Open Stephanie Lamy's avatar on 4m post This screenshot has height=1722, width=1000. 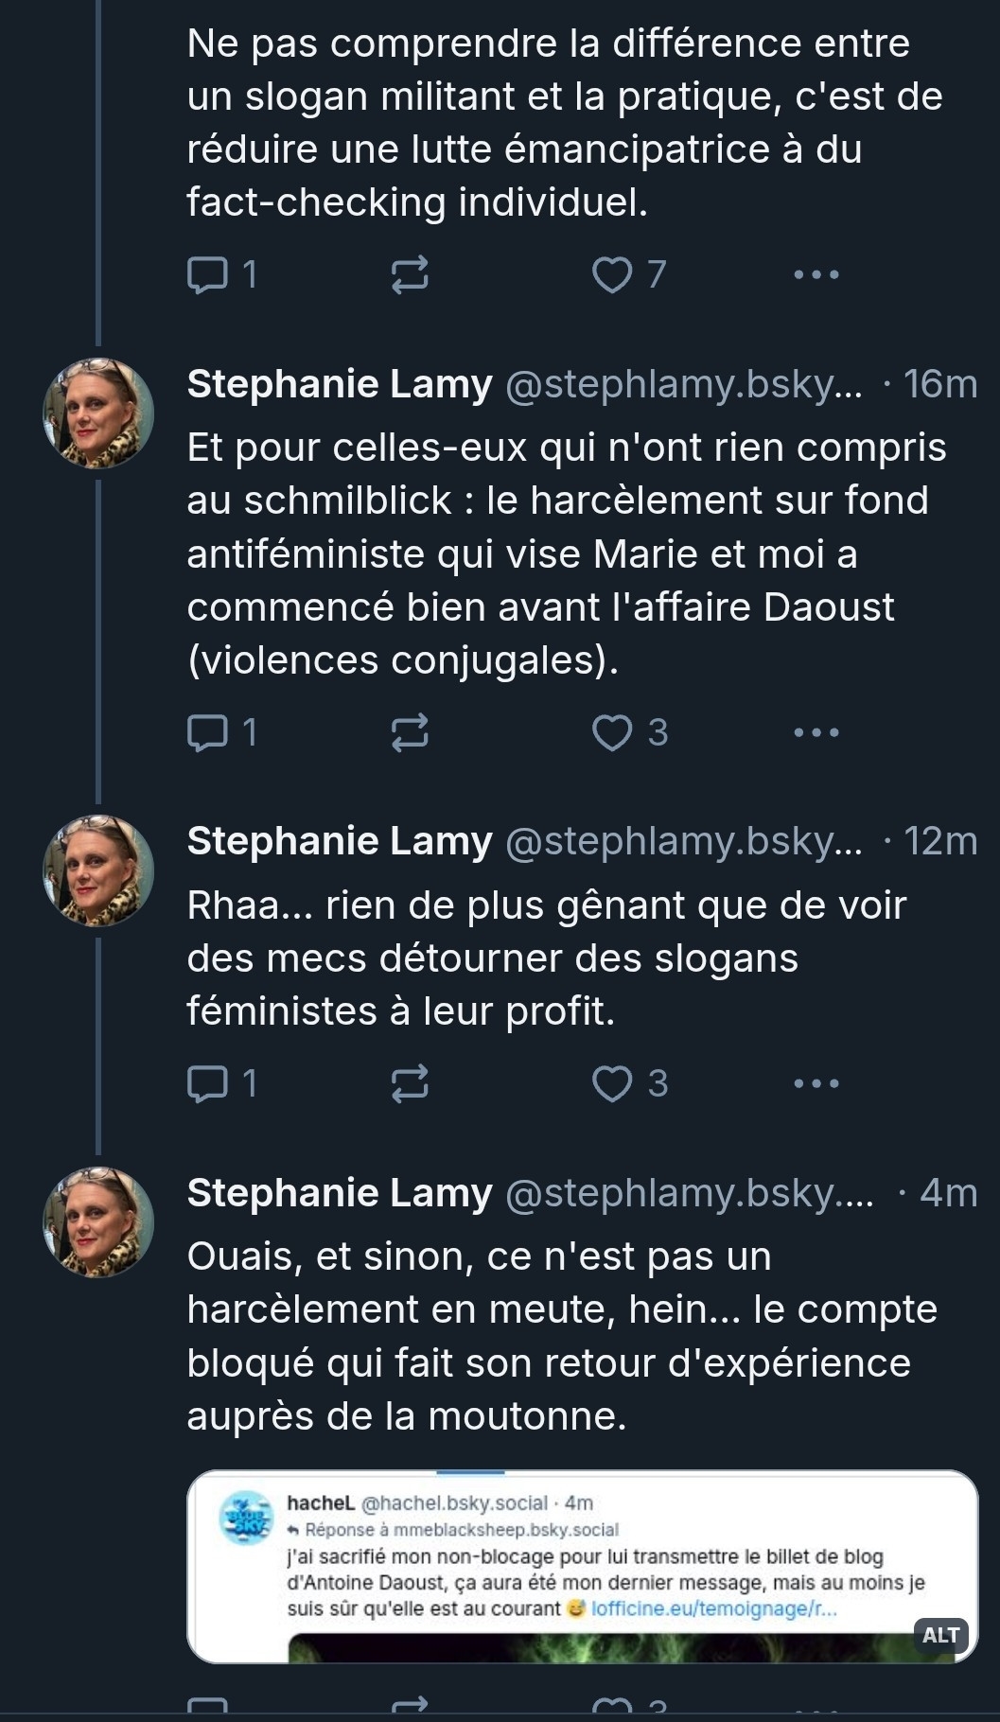coord(98,1221)
